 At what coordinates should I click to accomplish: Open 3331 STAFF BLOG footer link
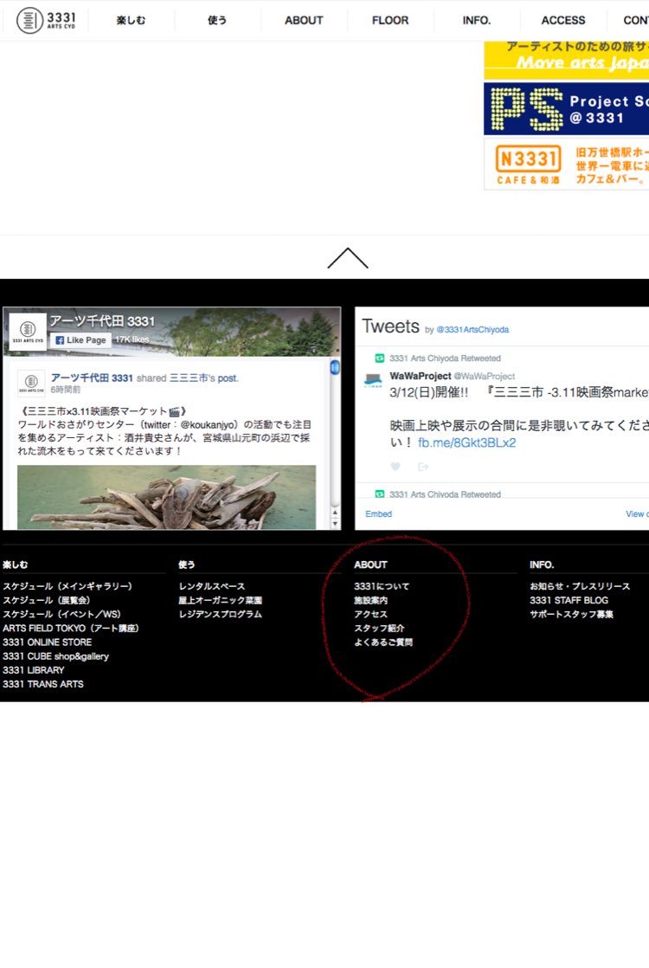569,600
